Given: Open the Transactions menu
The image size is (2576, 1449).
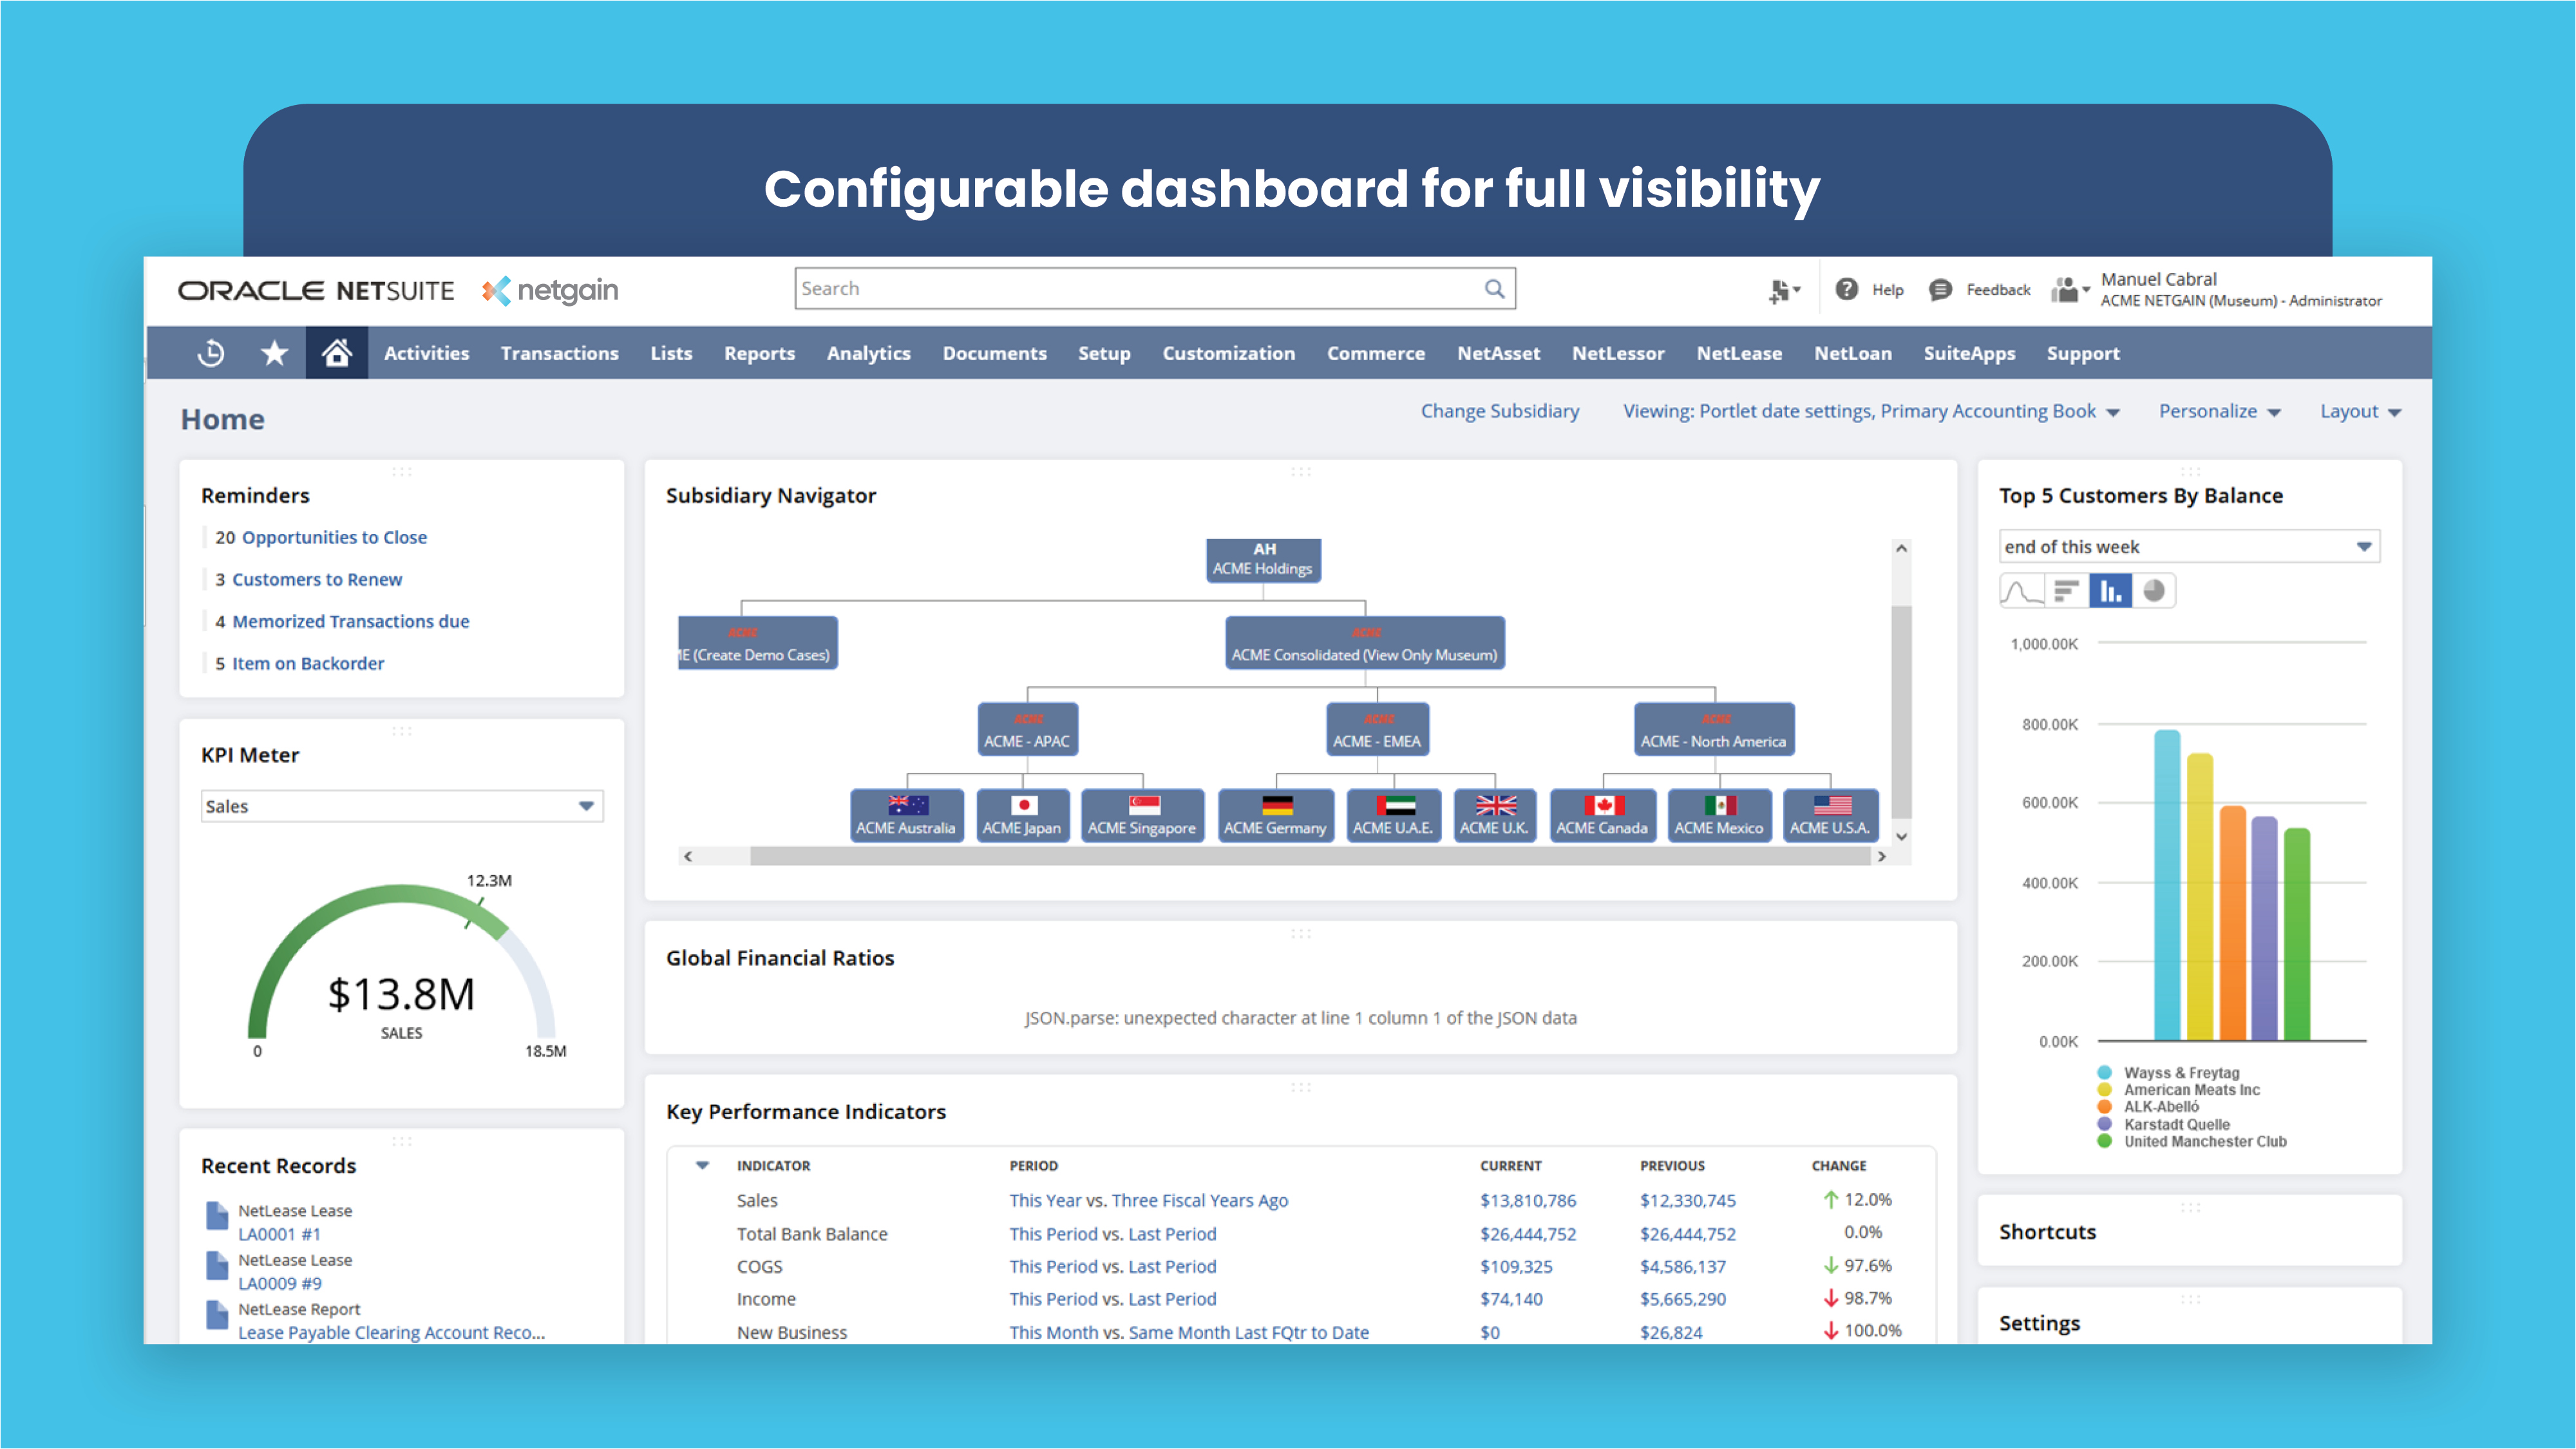Looking at the screenshot, I should point(559,352).
